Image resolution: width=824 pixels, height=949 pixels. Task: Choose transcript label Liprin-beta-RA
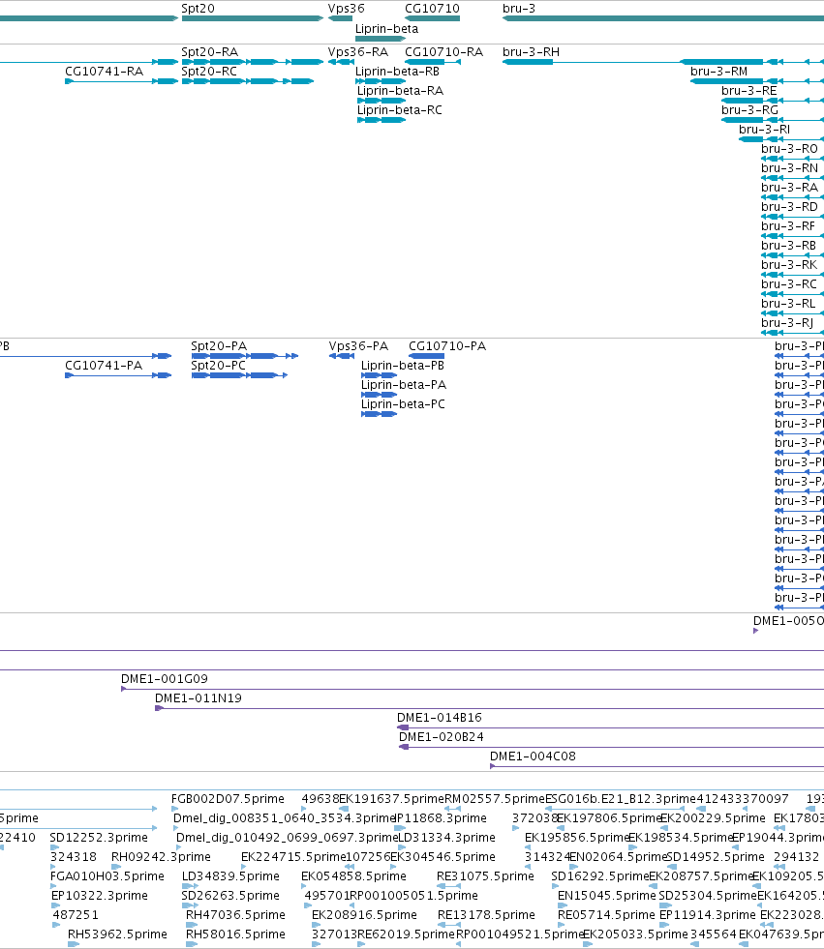[x=400, y=91]
